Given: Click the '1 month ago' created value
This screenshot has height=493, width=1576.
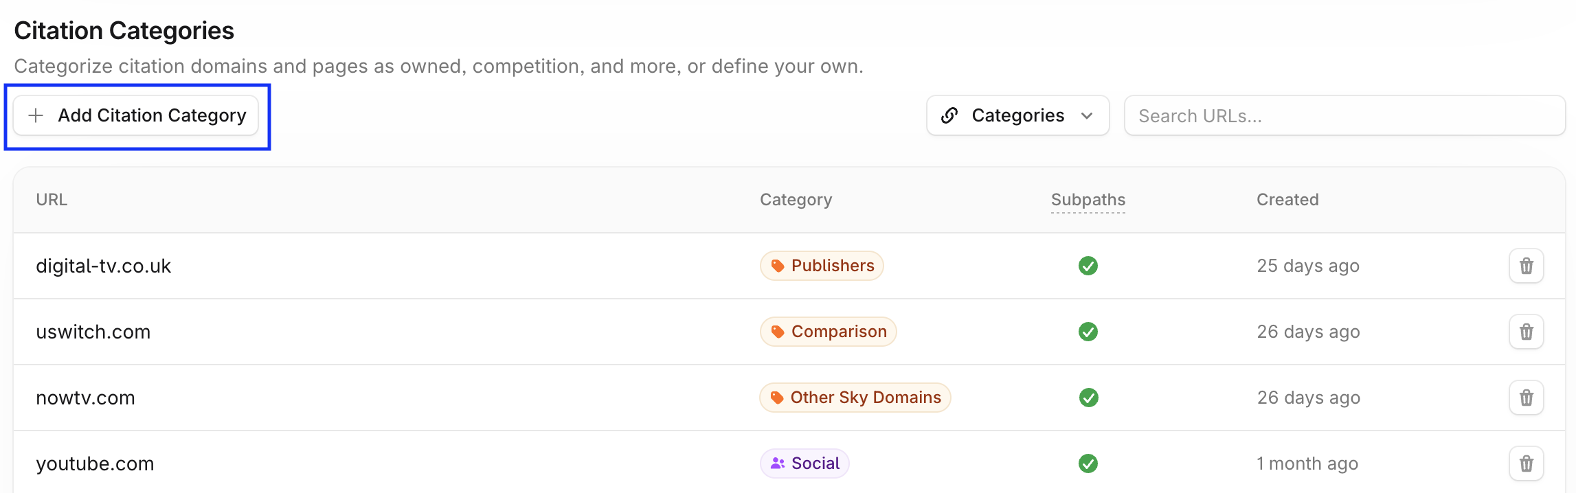Looking at the screenshot, I should pyautogui.click(x=1307, y=463).
